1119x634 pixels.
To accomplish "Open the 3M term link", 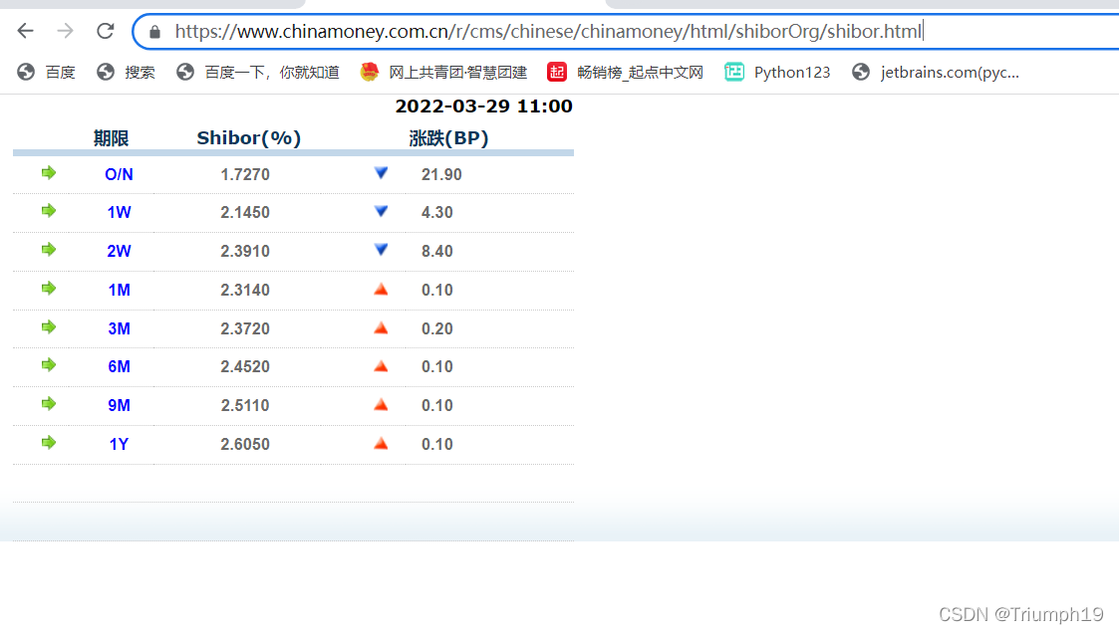I will click(119, 328).
